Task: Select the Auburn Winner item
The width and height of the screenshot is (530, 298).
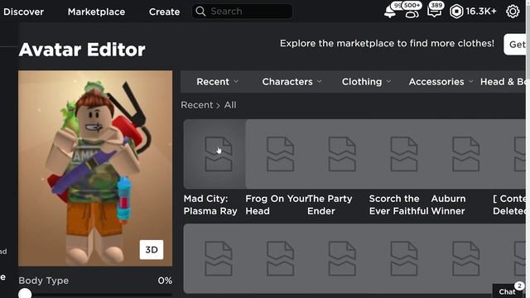Action: [x=462, y=154]
